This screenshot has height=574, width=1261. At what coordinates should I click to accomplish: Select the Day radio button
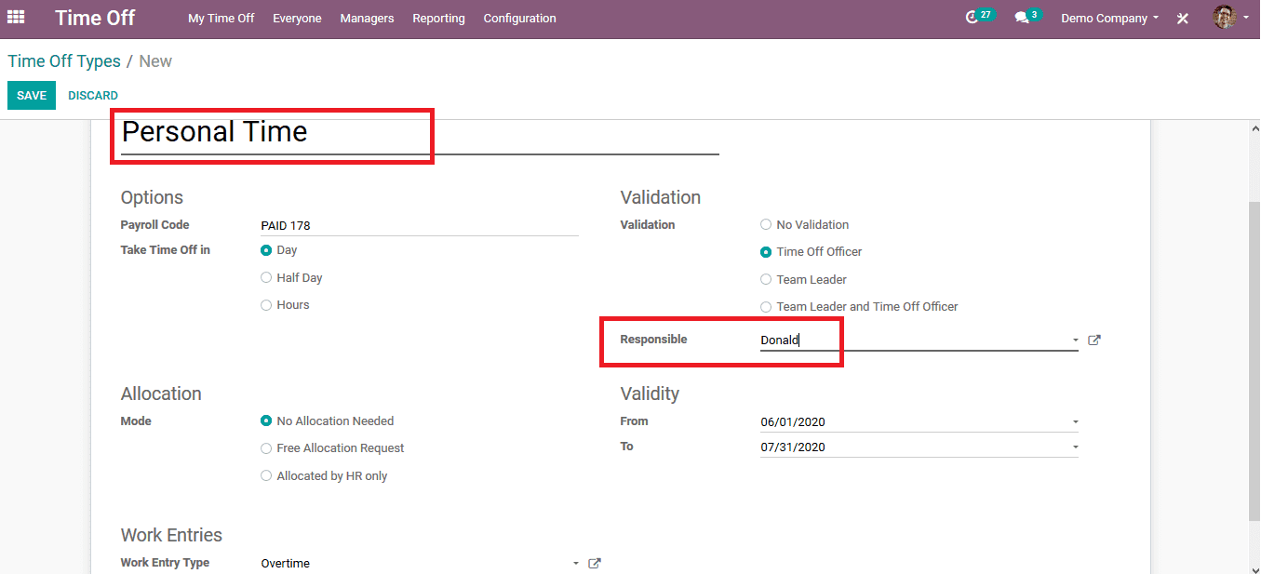[266, 250]
